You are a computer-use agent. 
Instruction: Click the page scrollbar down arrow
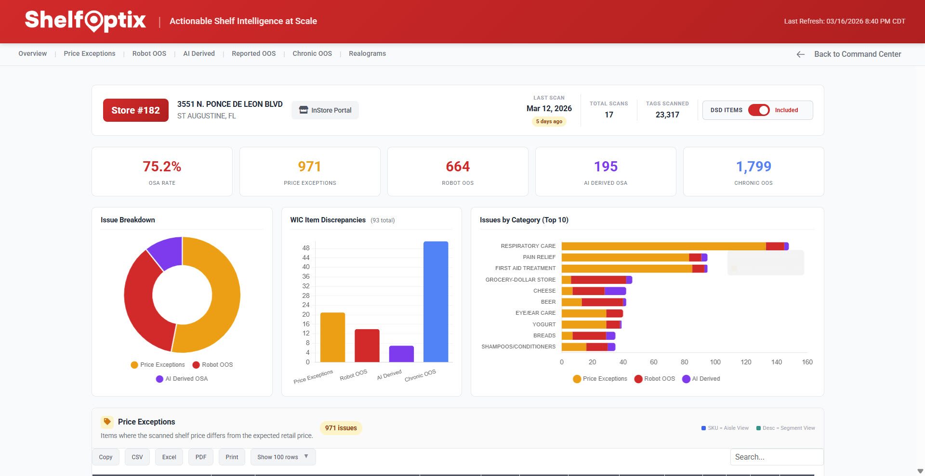coord(921,471)
